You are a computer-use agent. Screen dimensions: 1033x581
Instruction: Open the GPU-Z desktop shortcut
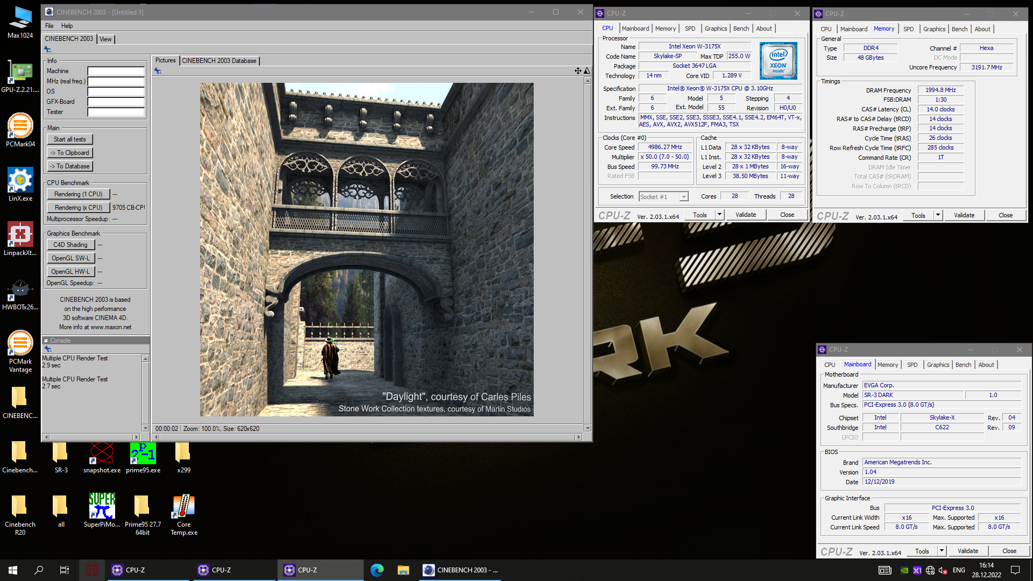pos(20,75)
